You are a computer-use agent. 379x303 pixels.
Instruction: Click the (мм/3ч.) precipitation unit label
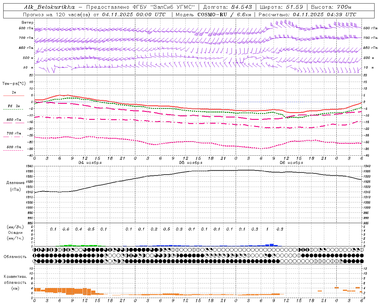15,227
